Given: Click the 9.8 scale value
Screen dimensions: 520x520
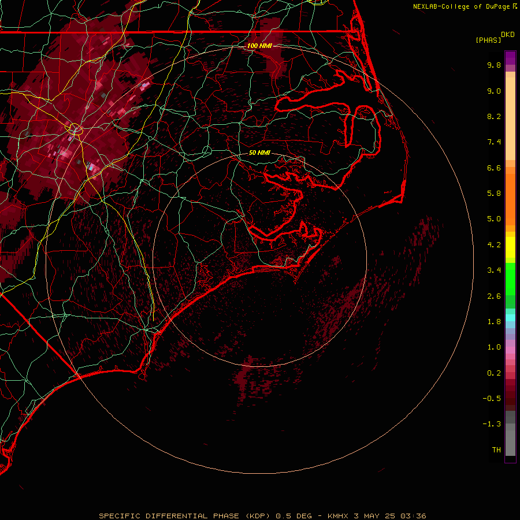Looking at the screenshot, I should tap(494, 65).
